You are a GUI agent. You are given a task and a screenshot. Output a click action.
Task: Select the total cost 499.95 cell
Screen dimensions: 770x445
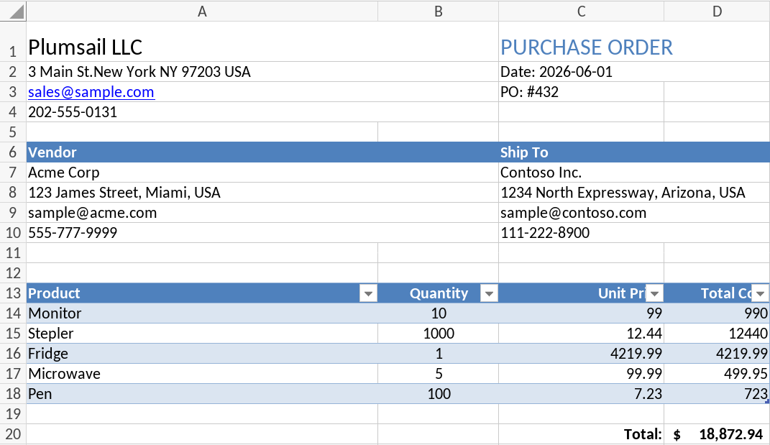click(x=717, y=374)
